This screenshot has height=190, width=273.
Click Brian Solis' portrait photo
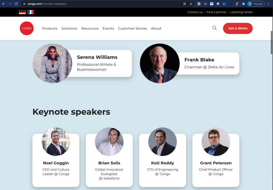tap(109, 142)
